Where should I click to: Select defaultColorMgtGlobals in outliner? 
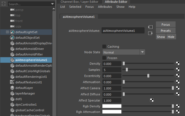click(26, 71)
